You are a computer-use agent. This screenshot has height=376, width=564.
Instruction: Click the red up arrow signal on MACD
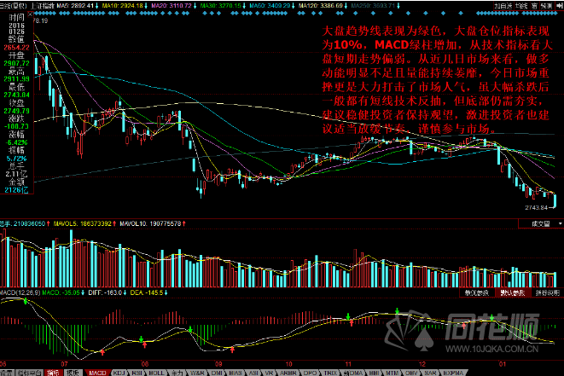tap(102, 349)
